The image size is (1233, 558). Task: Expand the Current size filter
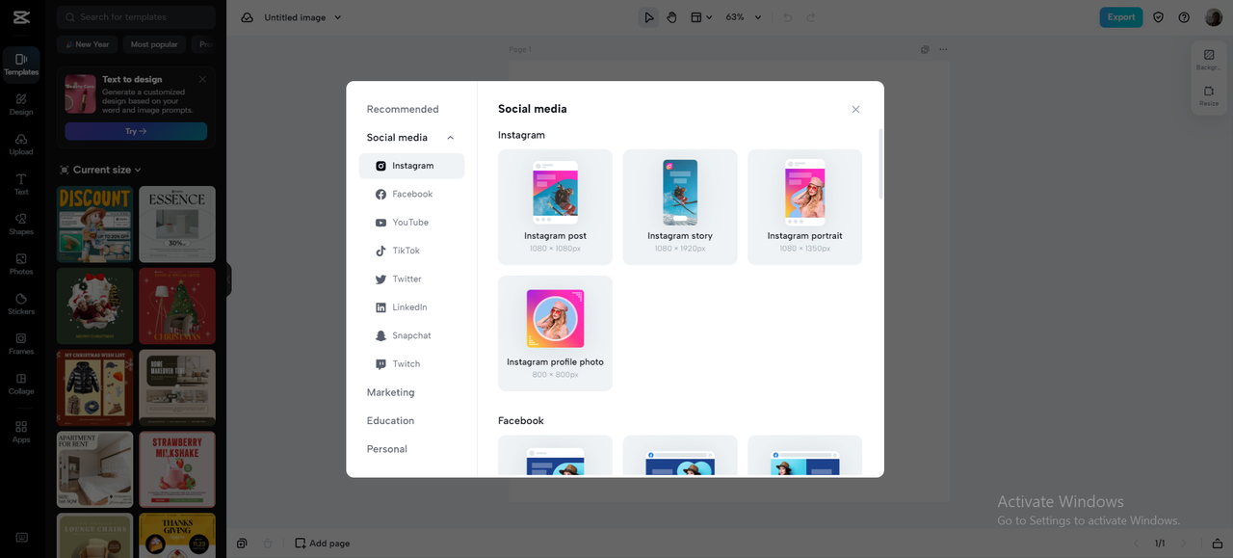pyautogui.click(x=99, y=170)
